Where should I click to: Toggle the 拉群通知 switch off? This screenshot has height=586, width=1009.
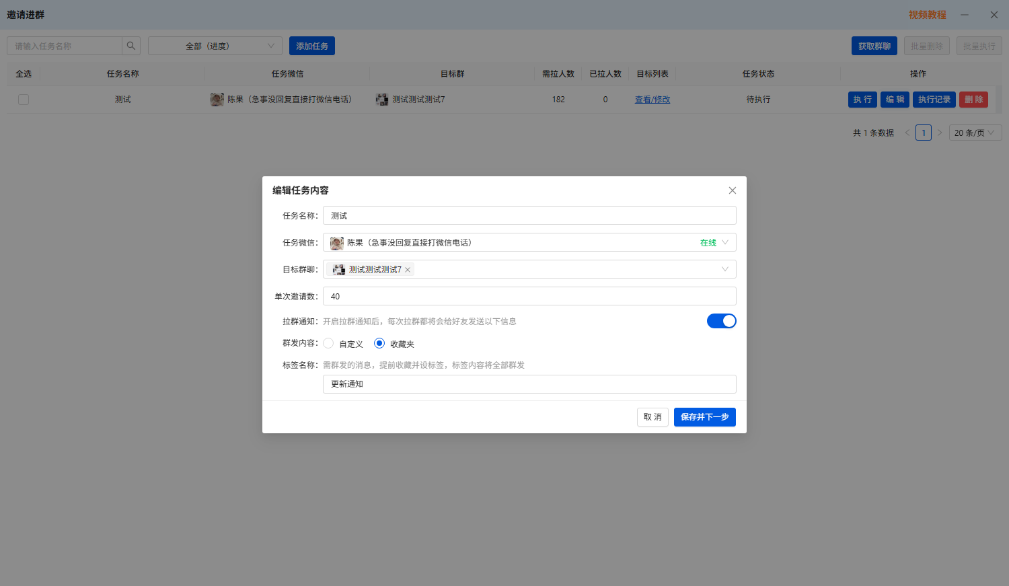click(721, 321)
